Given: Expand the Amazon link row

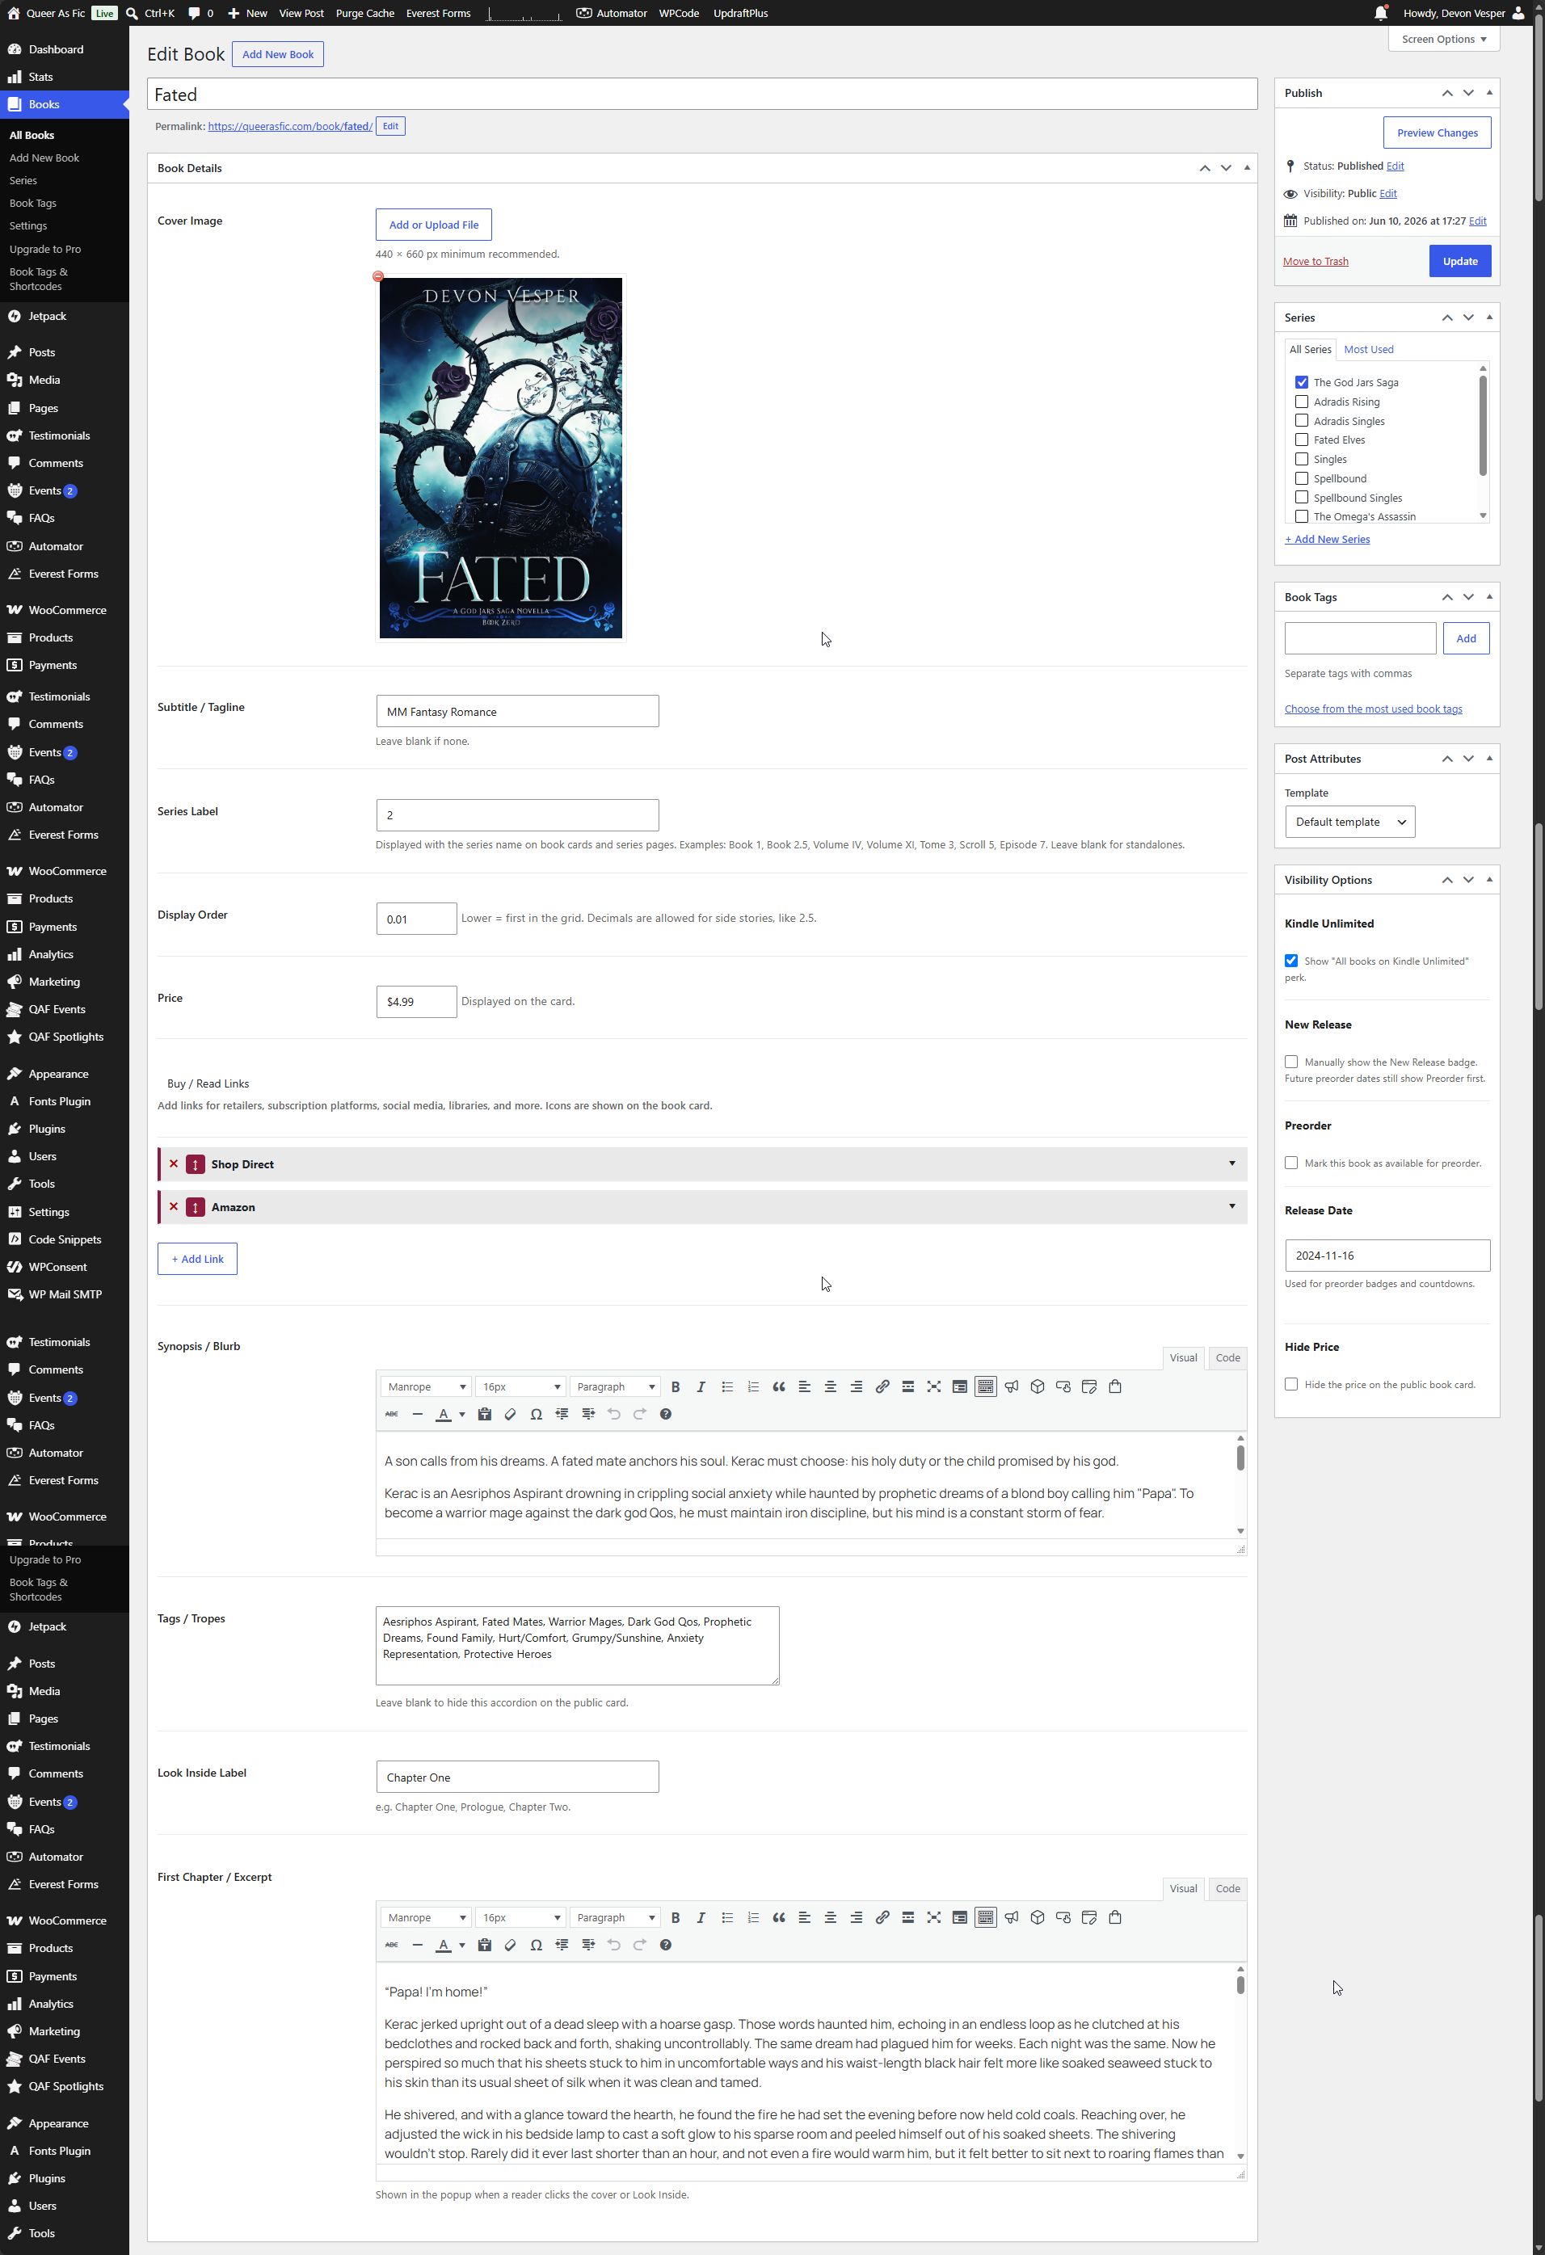Looking at the screenshot, I should click(x=1231, y=1206).
